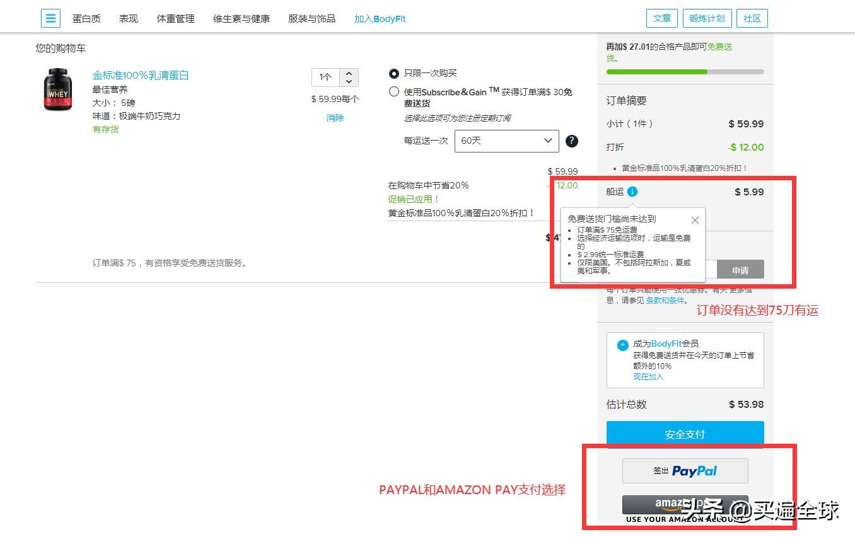Image resolution: width=855 pixels, height=537 pixels.
Task: Open the 维生素与健康 menu item
Action: coord(241,19)
